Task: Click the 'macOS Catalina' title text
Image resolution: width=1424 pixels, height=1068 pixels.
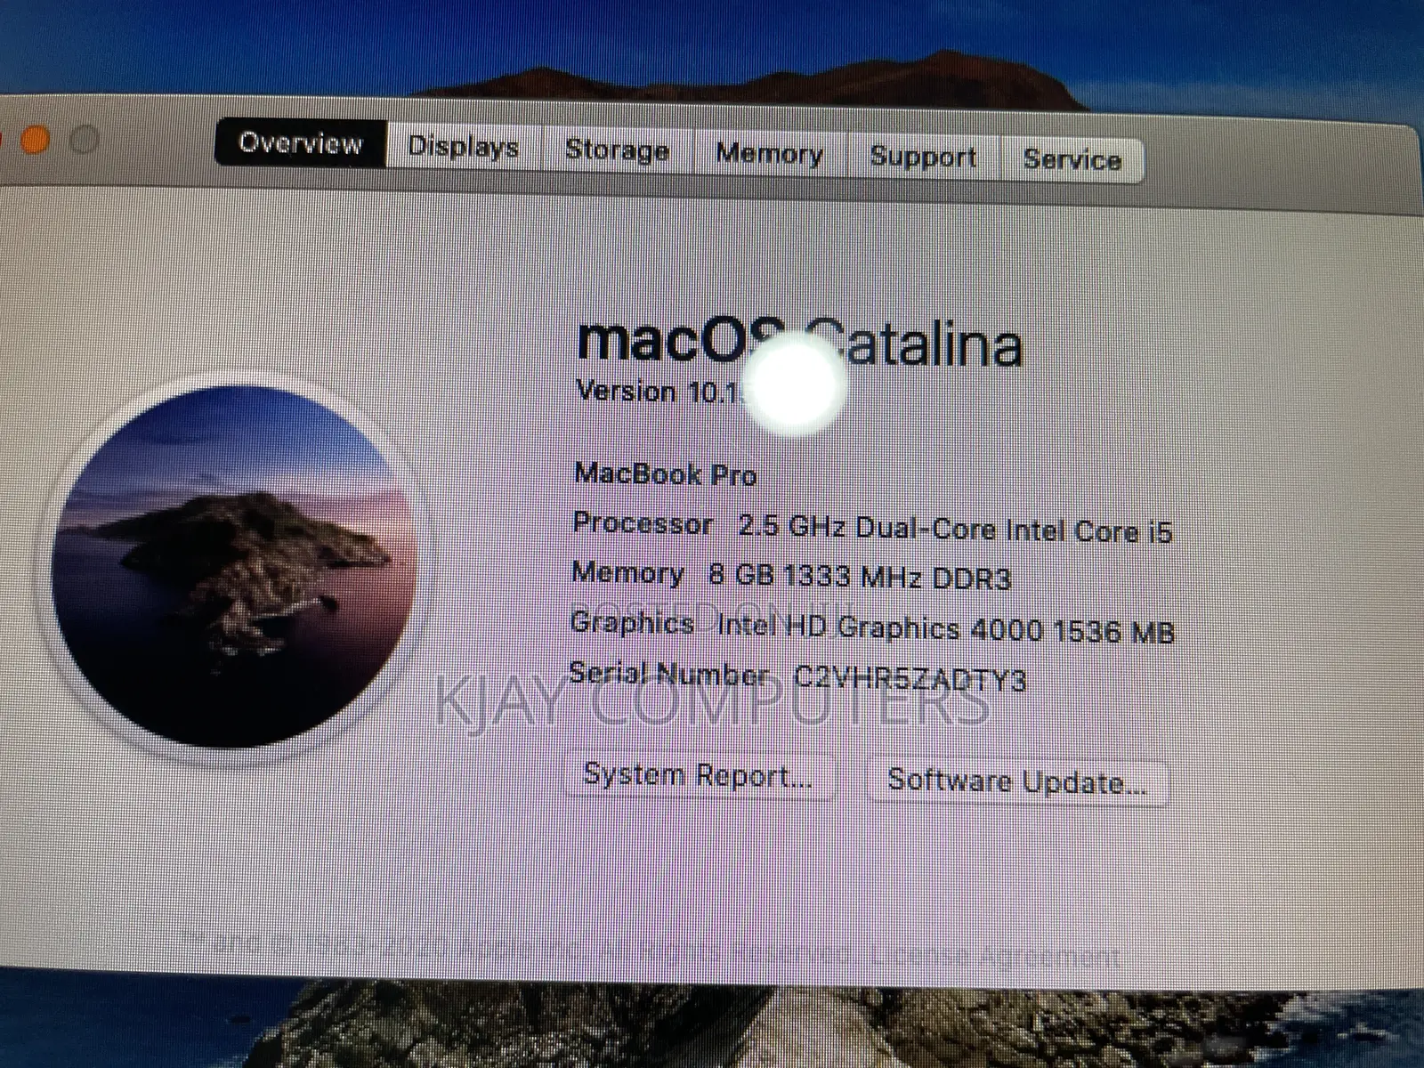Action: coord(799,342)
